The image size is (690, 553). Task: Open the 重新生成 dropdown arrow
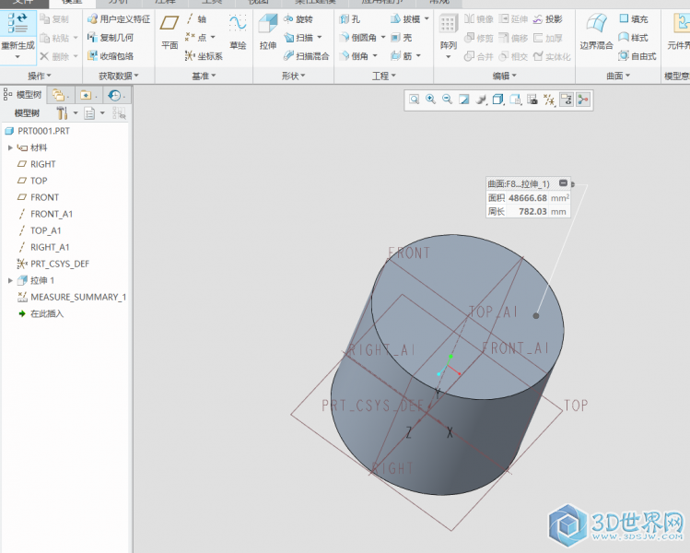click(x=18, y=57)
